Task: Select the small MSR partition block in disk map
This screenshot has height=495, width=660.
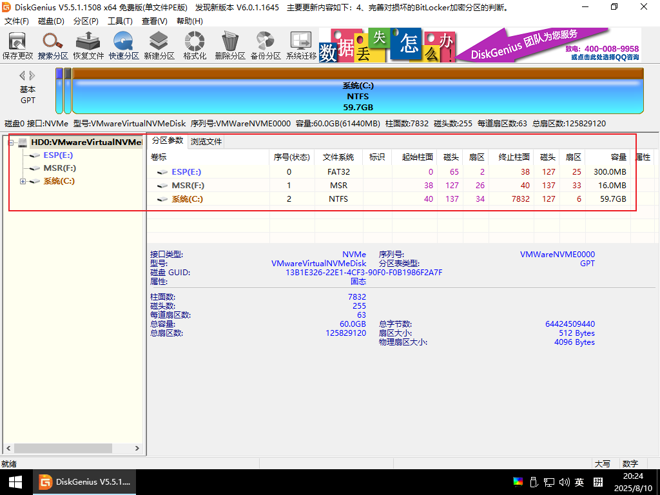Action: (x=67, y=92)
